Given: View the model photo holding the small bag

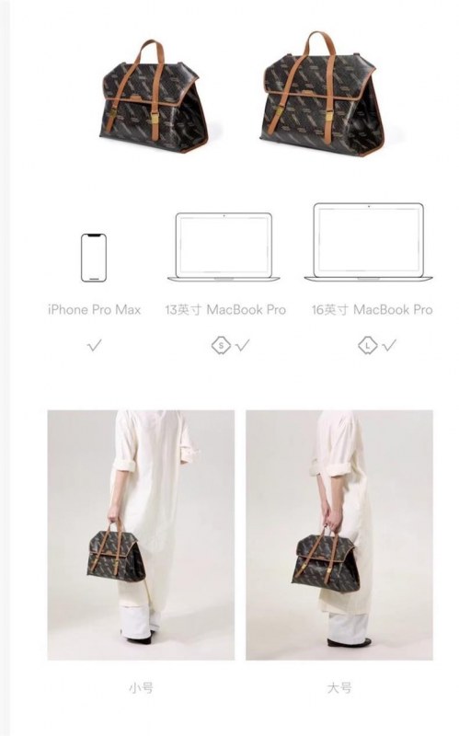Looking at the screenshot, I should click(141, 535).
